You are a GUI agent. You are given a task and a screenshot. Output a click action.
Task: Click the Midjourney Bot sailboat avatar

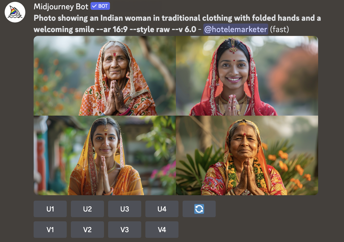(15, 12)
